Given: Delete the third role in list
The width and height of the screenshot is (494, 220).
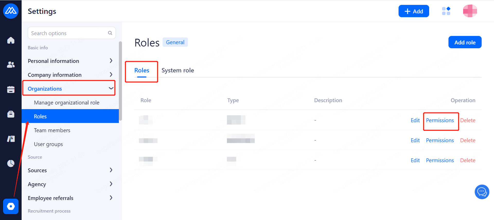Looking at the screenshot, I should coord(467,160).
